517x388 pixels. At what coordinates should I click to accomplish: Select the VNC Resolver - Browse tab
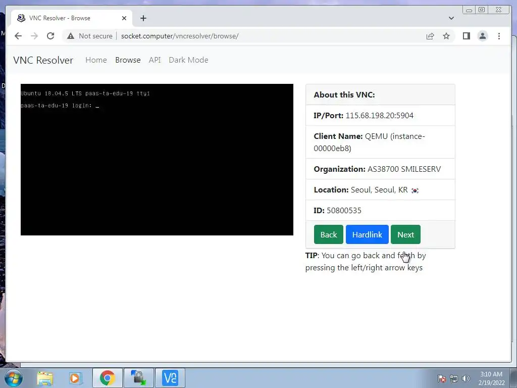point(72,18)
